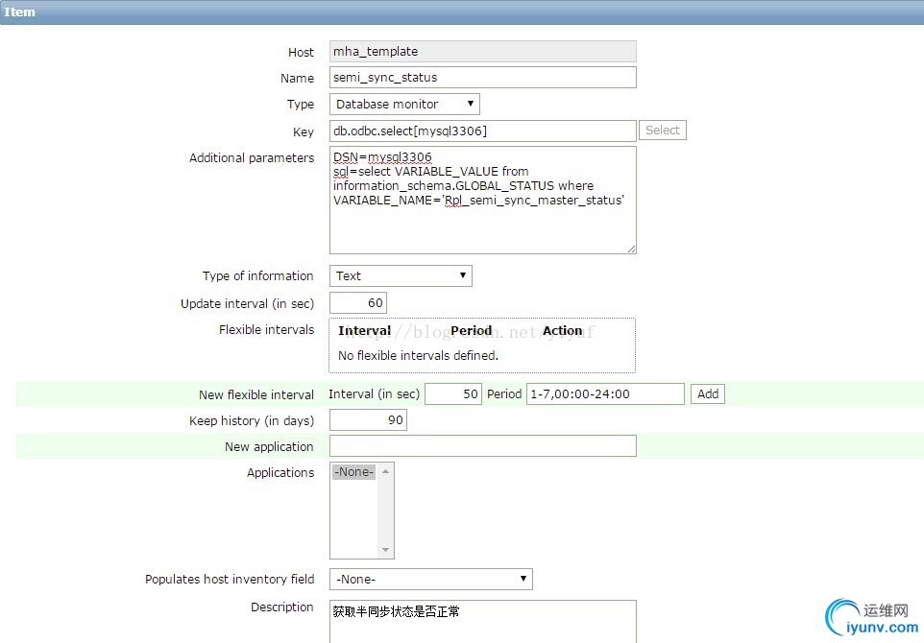This screenshot has height=643, width=924.
Task: Click inside the Description text area
Action: (x=482, y=622)
